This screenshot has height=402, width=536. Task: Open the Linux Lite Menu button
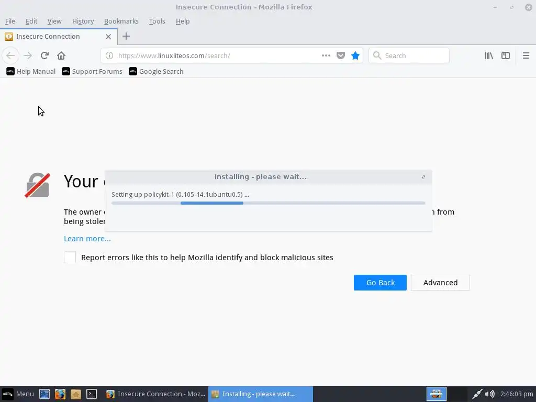[x=18, y=394]
